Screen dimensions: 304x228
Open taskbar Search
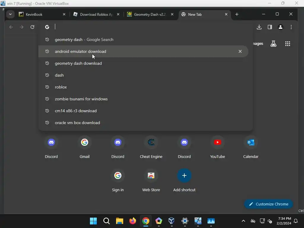(106, 221)
